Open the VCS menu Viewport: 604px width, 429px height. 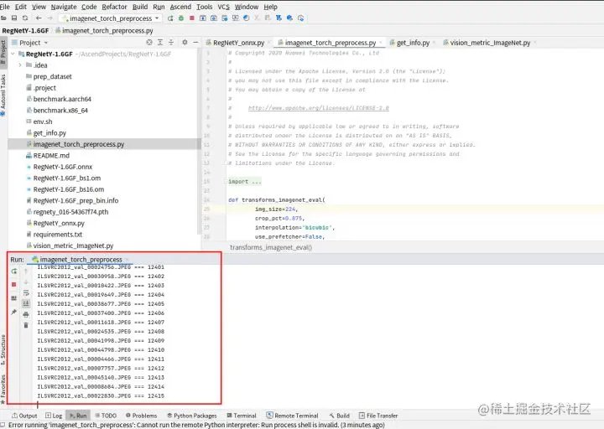(223, 7)
